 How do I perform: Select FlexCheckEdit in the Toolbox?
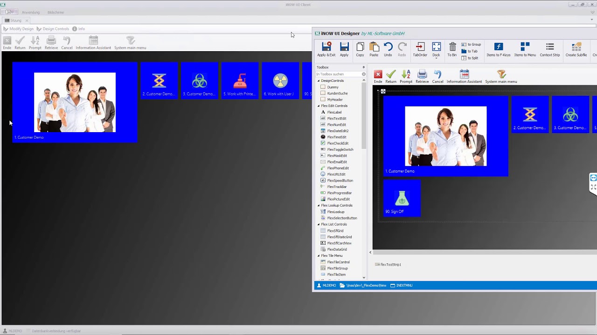click(x=334, y=143)
